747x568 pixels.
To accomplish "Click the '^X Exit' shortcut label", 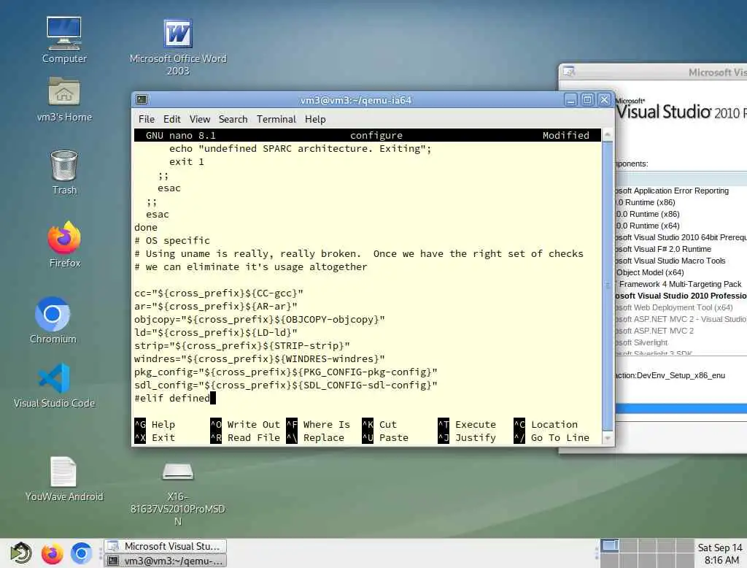I will coord(155,437).
